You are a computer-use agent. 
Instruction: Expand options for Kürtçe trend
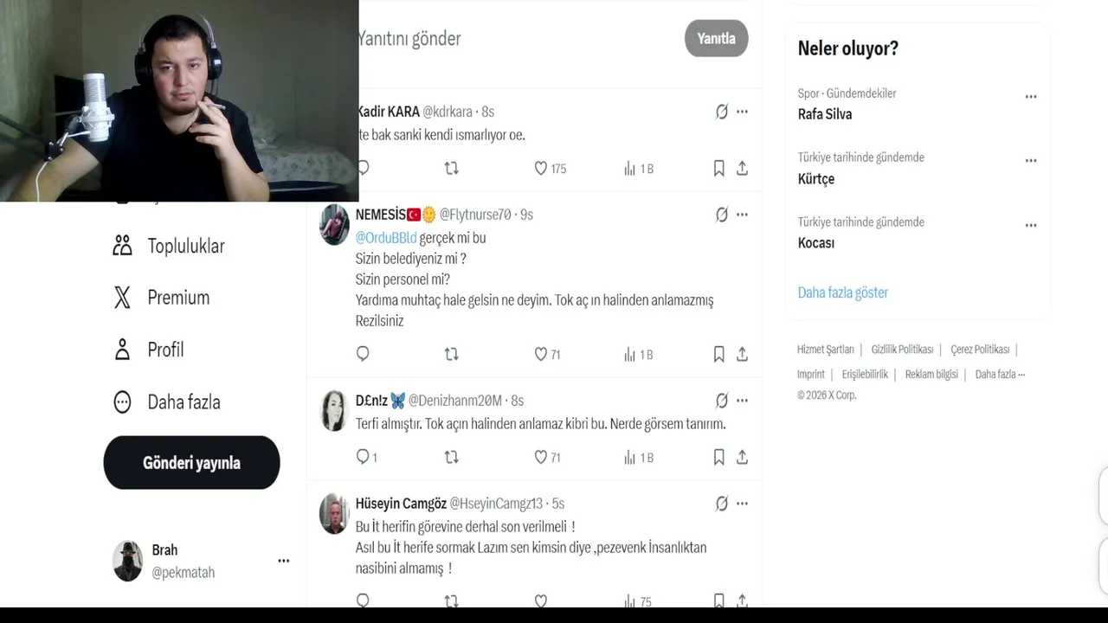(x=1030, y=161)
